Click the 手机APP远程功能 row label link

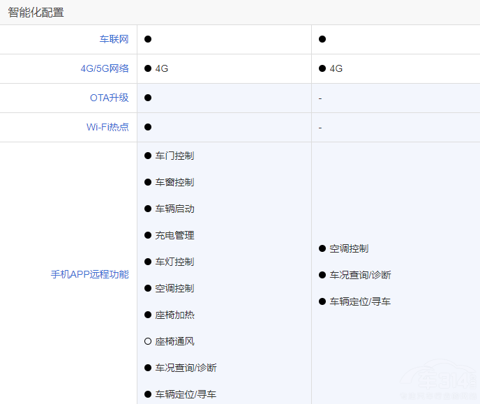pyautogui.click(x=89, y=274)
